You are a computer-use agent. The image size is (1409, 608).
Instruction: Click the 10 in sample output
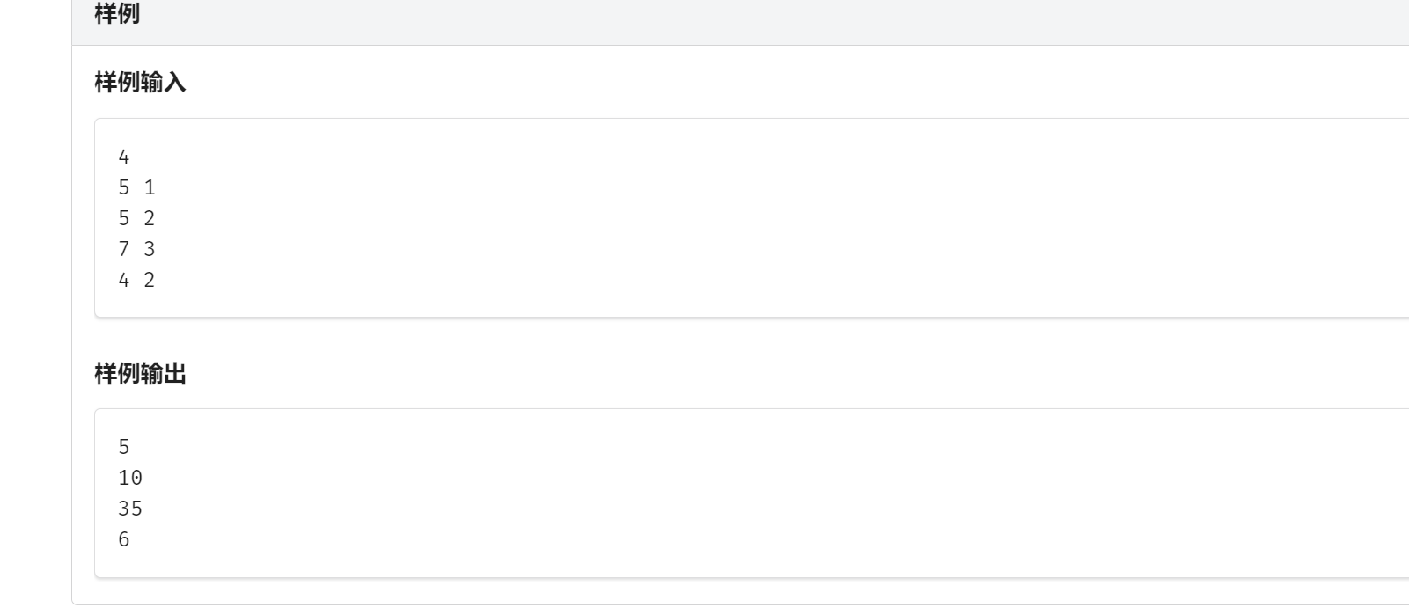(x=130, y=478)
